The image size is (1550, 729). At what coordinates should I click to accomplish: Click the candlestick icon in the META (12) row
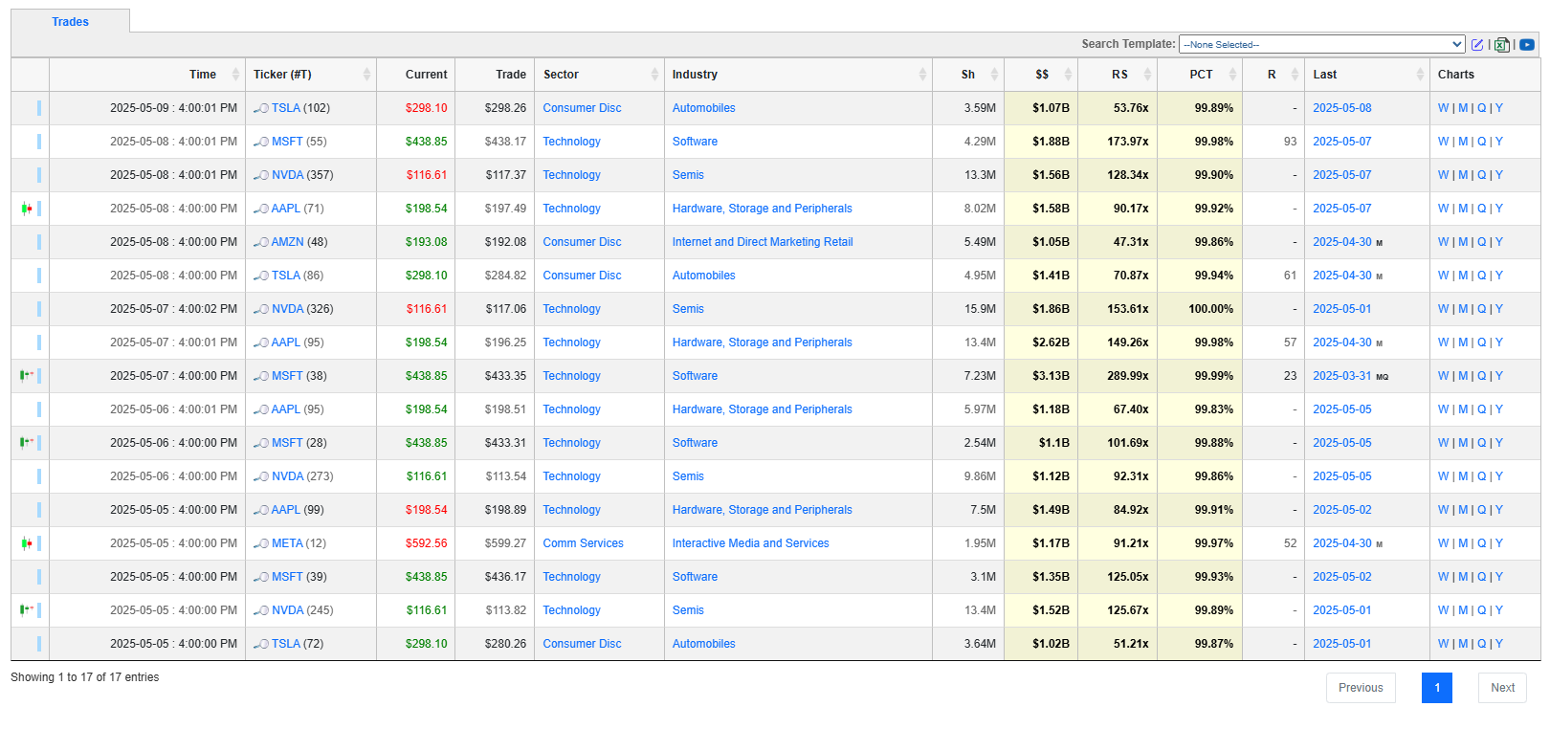click(x=27, y=543)
